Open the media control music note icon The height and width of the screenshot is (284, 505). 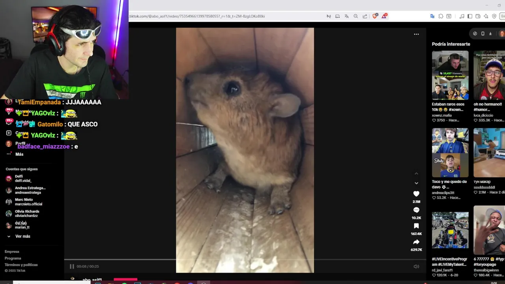click(462, 16)
